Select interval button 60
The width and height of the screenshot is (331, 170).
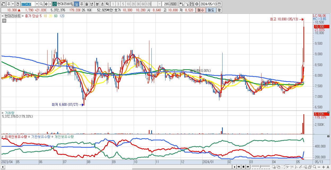pos(143,4)
